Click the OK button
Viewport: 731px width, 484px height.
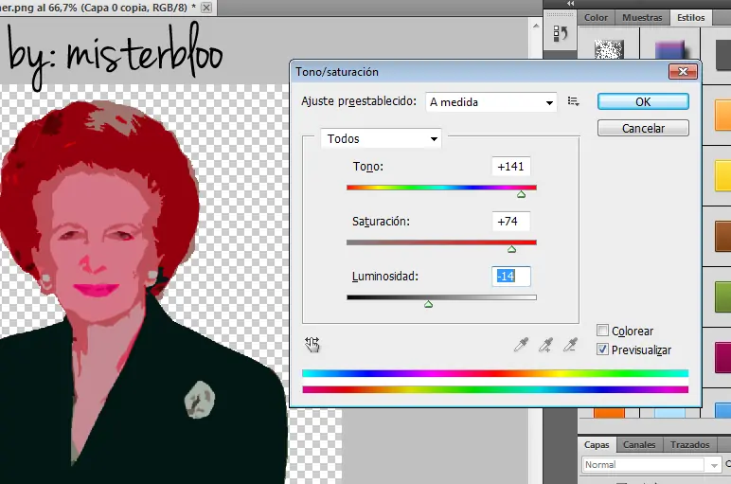pyautogui.click(x=643, y=101)
